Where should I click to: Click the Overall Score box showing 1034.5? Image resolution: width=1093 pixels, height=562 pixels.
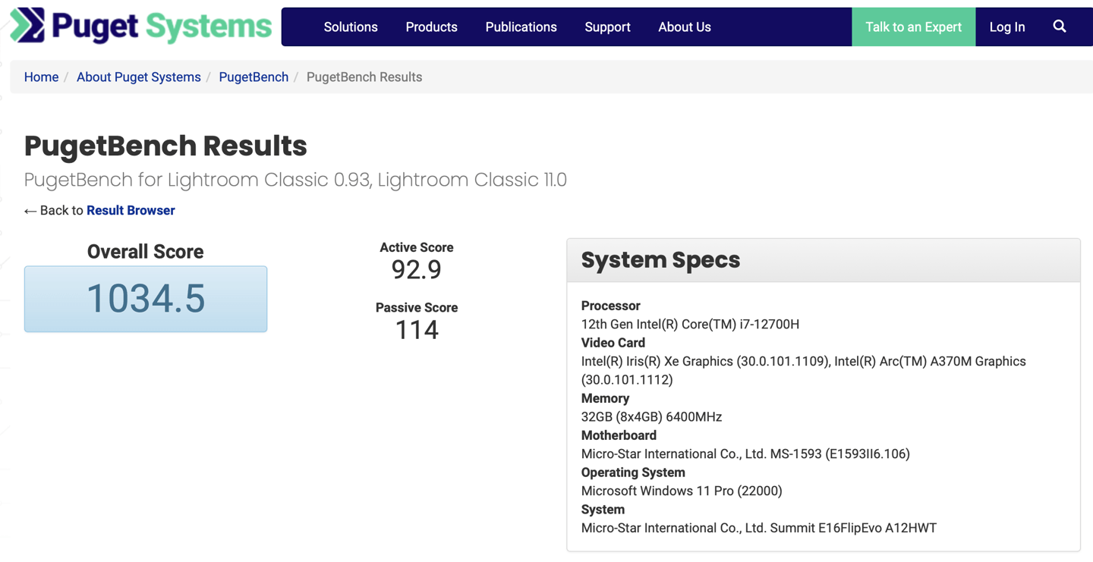click(x=146, y=299)
